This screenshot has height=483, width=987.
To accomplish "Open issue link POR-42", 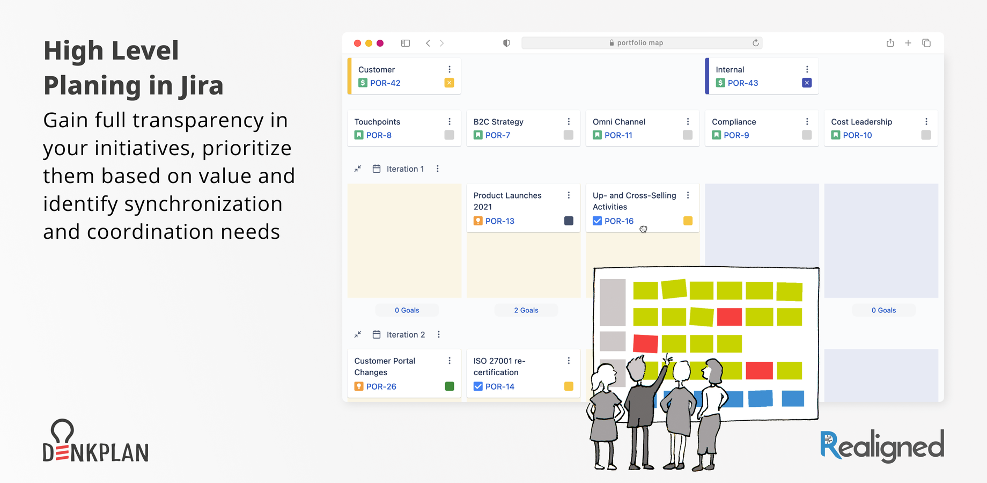I will click(x=385, y=83).
